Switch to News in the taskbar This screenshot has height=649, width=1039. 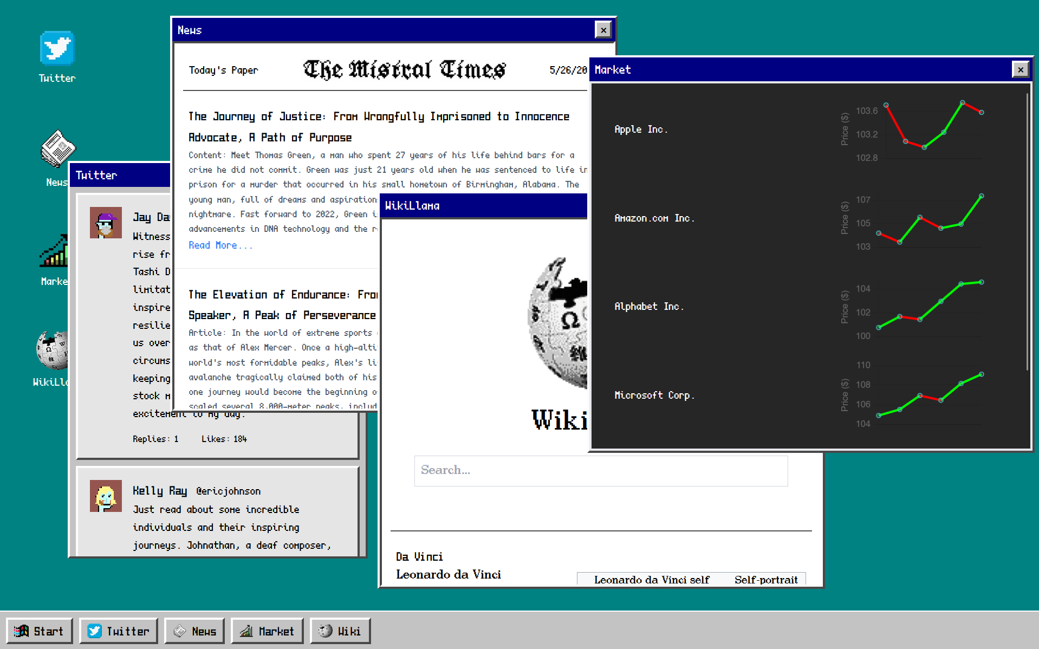point(194,631)
